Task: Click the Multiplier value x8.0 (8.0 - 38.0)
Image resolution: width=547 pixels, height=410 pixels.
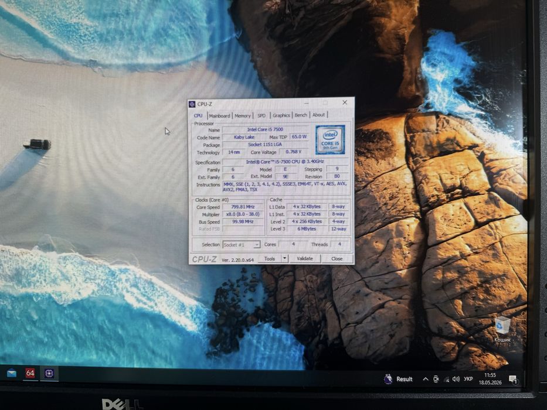Action: [x=243, y=214]
